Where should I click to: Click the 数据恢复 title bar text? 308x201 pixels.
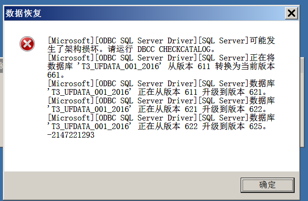point(23,13)
